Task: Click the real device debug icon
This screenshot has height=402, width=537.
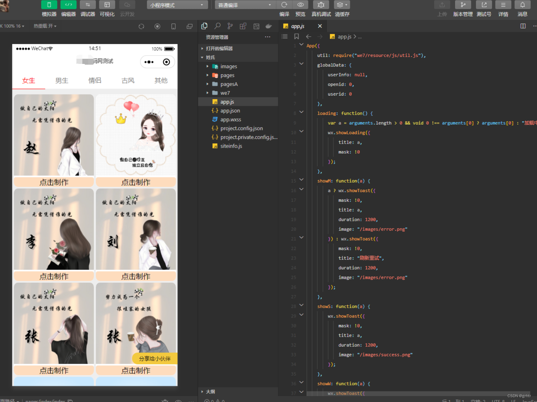Action: pyautogui.click(x=321, y=5)
